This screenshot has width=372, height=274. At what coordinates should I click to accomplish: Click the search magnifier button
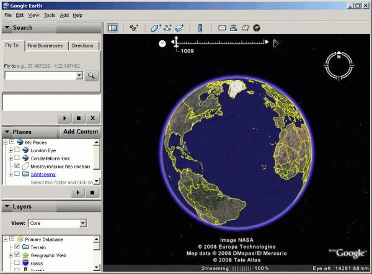coord(91,76)
